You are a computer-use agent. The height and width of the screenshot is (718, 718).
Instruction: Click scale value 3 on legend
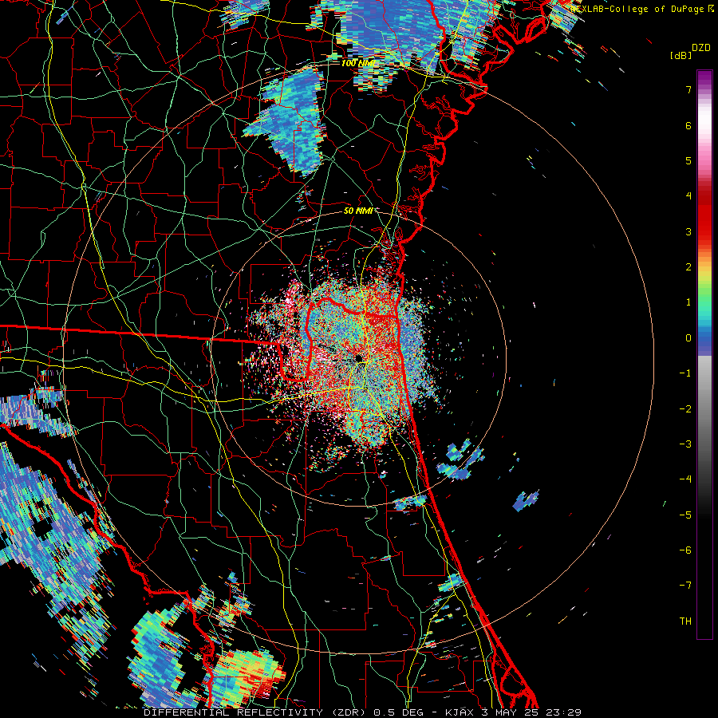[x=688, y=231]
